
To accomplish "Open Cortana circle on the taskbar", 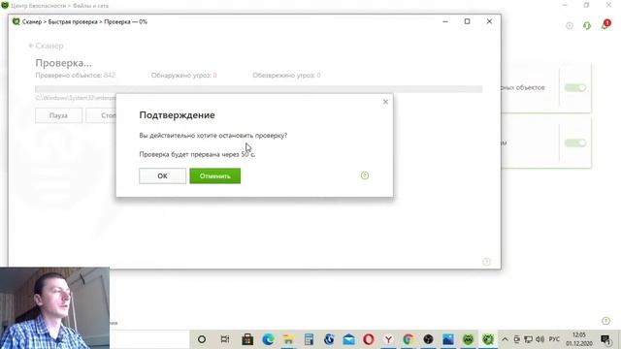I will point(202,339).
